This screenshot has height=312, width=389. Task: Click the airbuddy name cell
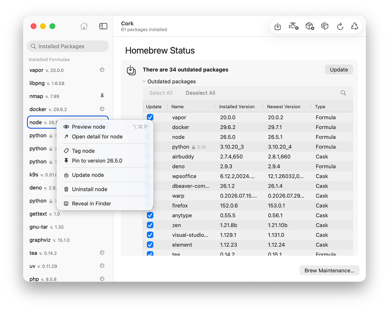[183, 157]
